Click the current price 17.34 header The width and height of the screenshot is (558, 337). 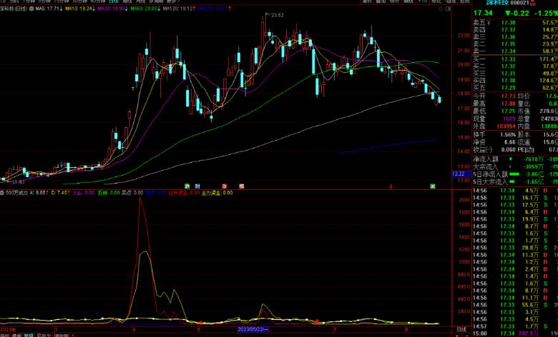coord(483,13)
